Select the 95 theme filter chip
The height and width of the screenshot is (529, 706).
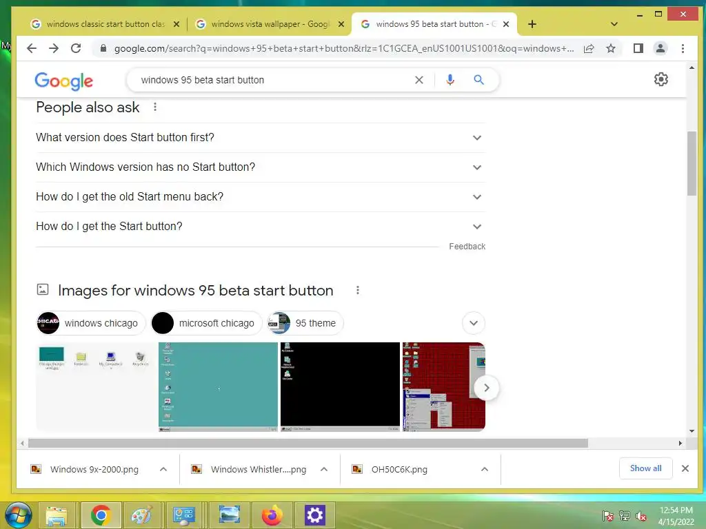(x=305, y=323)
